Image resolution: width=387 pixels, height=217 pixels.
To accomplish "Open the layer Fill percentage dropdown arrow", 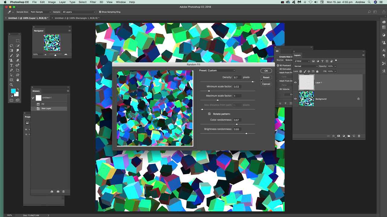I will [335, 71].
